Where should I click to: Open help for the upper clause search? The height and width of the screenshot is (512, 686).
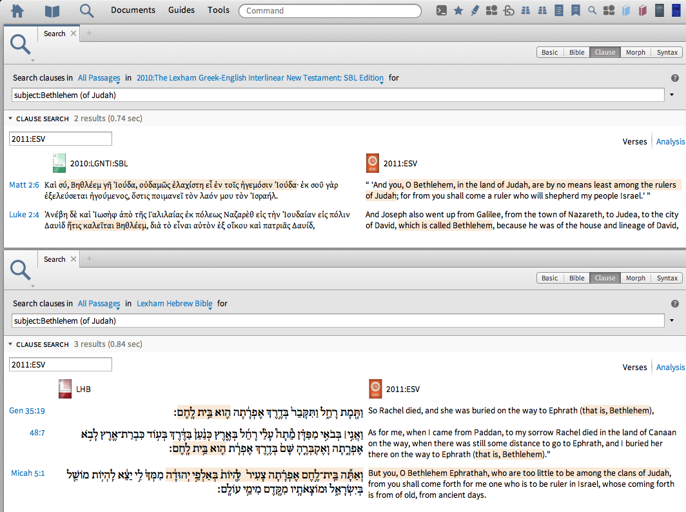point(675,78)
